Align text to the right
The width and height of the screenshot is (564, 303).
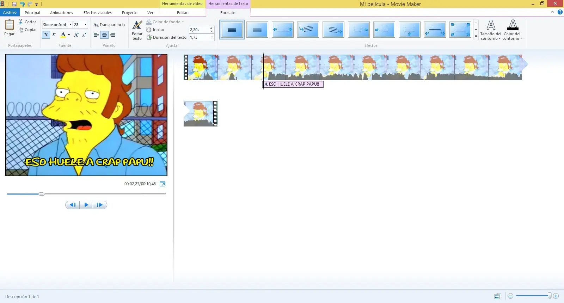point(112,35)
